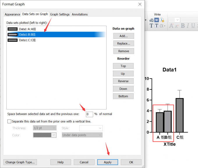Click the increase font size icon
The width and height of the screenshot is (198, 168).
[x=171, y=26]
